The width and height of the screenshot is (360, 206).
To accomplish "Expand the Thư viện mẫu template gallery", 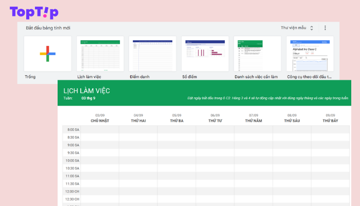I will pyautogui.click(x=297, y=28).
